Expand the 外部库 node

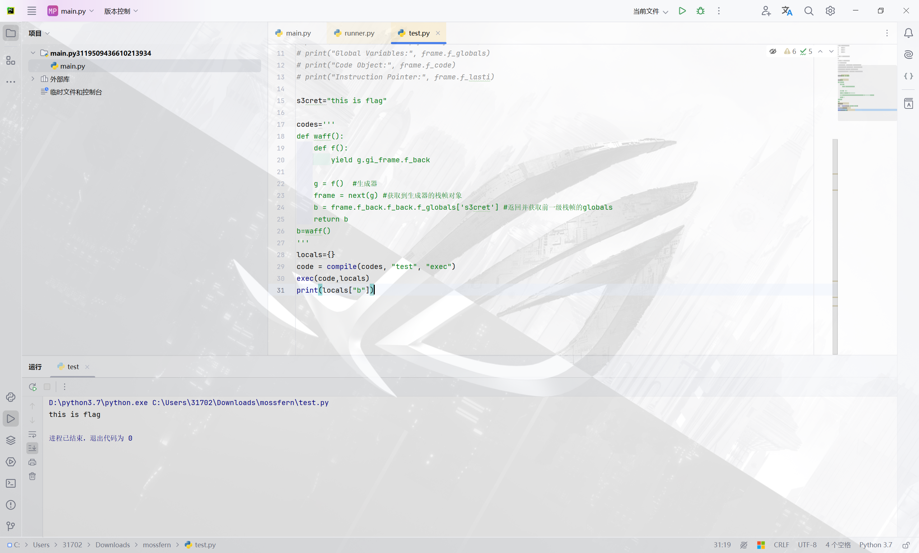point(33,79)
